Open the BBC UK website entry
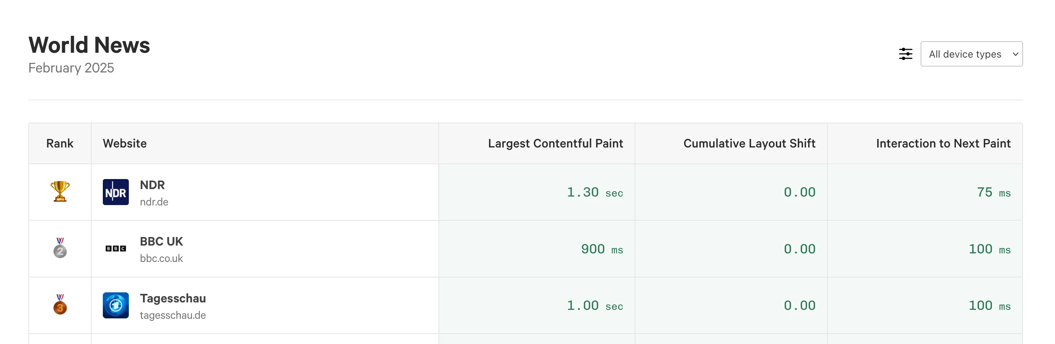Image resolution: width=1055 pixels, height=344 pixels. pyautogui.click(x=161, y=241)
